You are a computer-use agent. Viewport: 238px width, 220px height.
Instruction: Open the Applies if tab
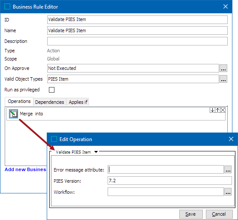coord(78,102)
